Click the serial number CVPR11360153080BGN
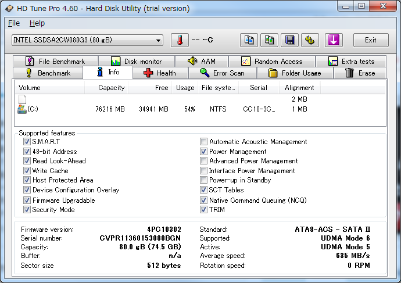401x283 pixels. pos(140,238)
